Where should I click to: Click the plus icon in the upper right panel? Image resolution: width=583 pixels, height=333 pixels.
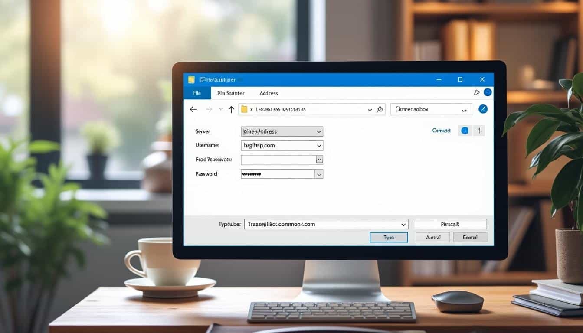(479, 130)
